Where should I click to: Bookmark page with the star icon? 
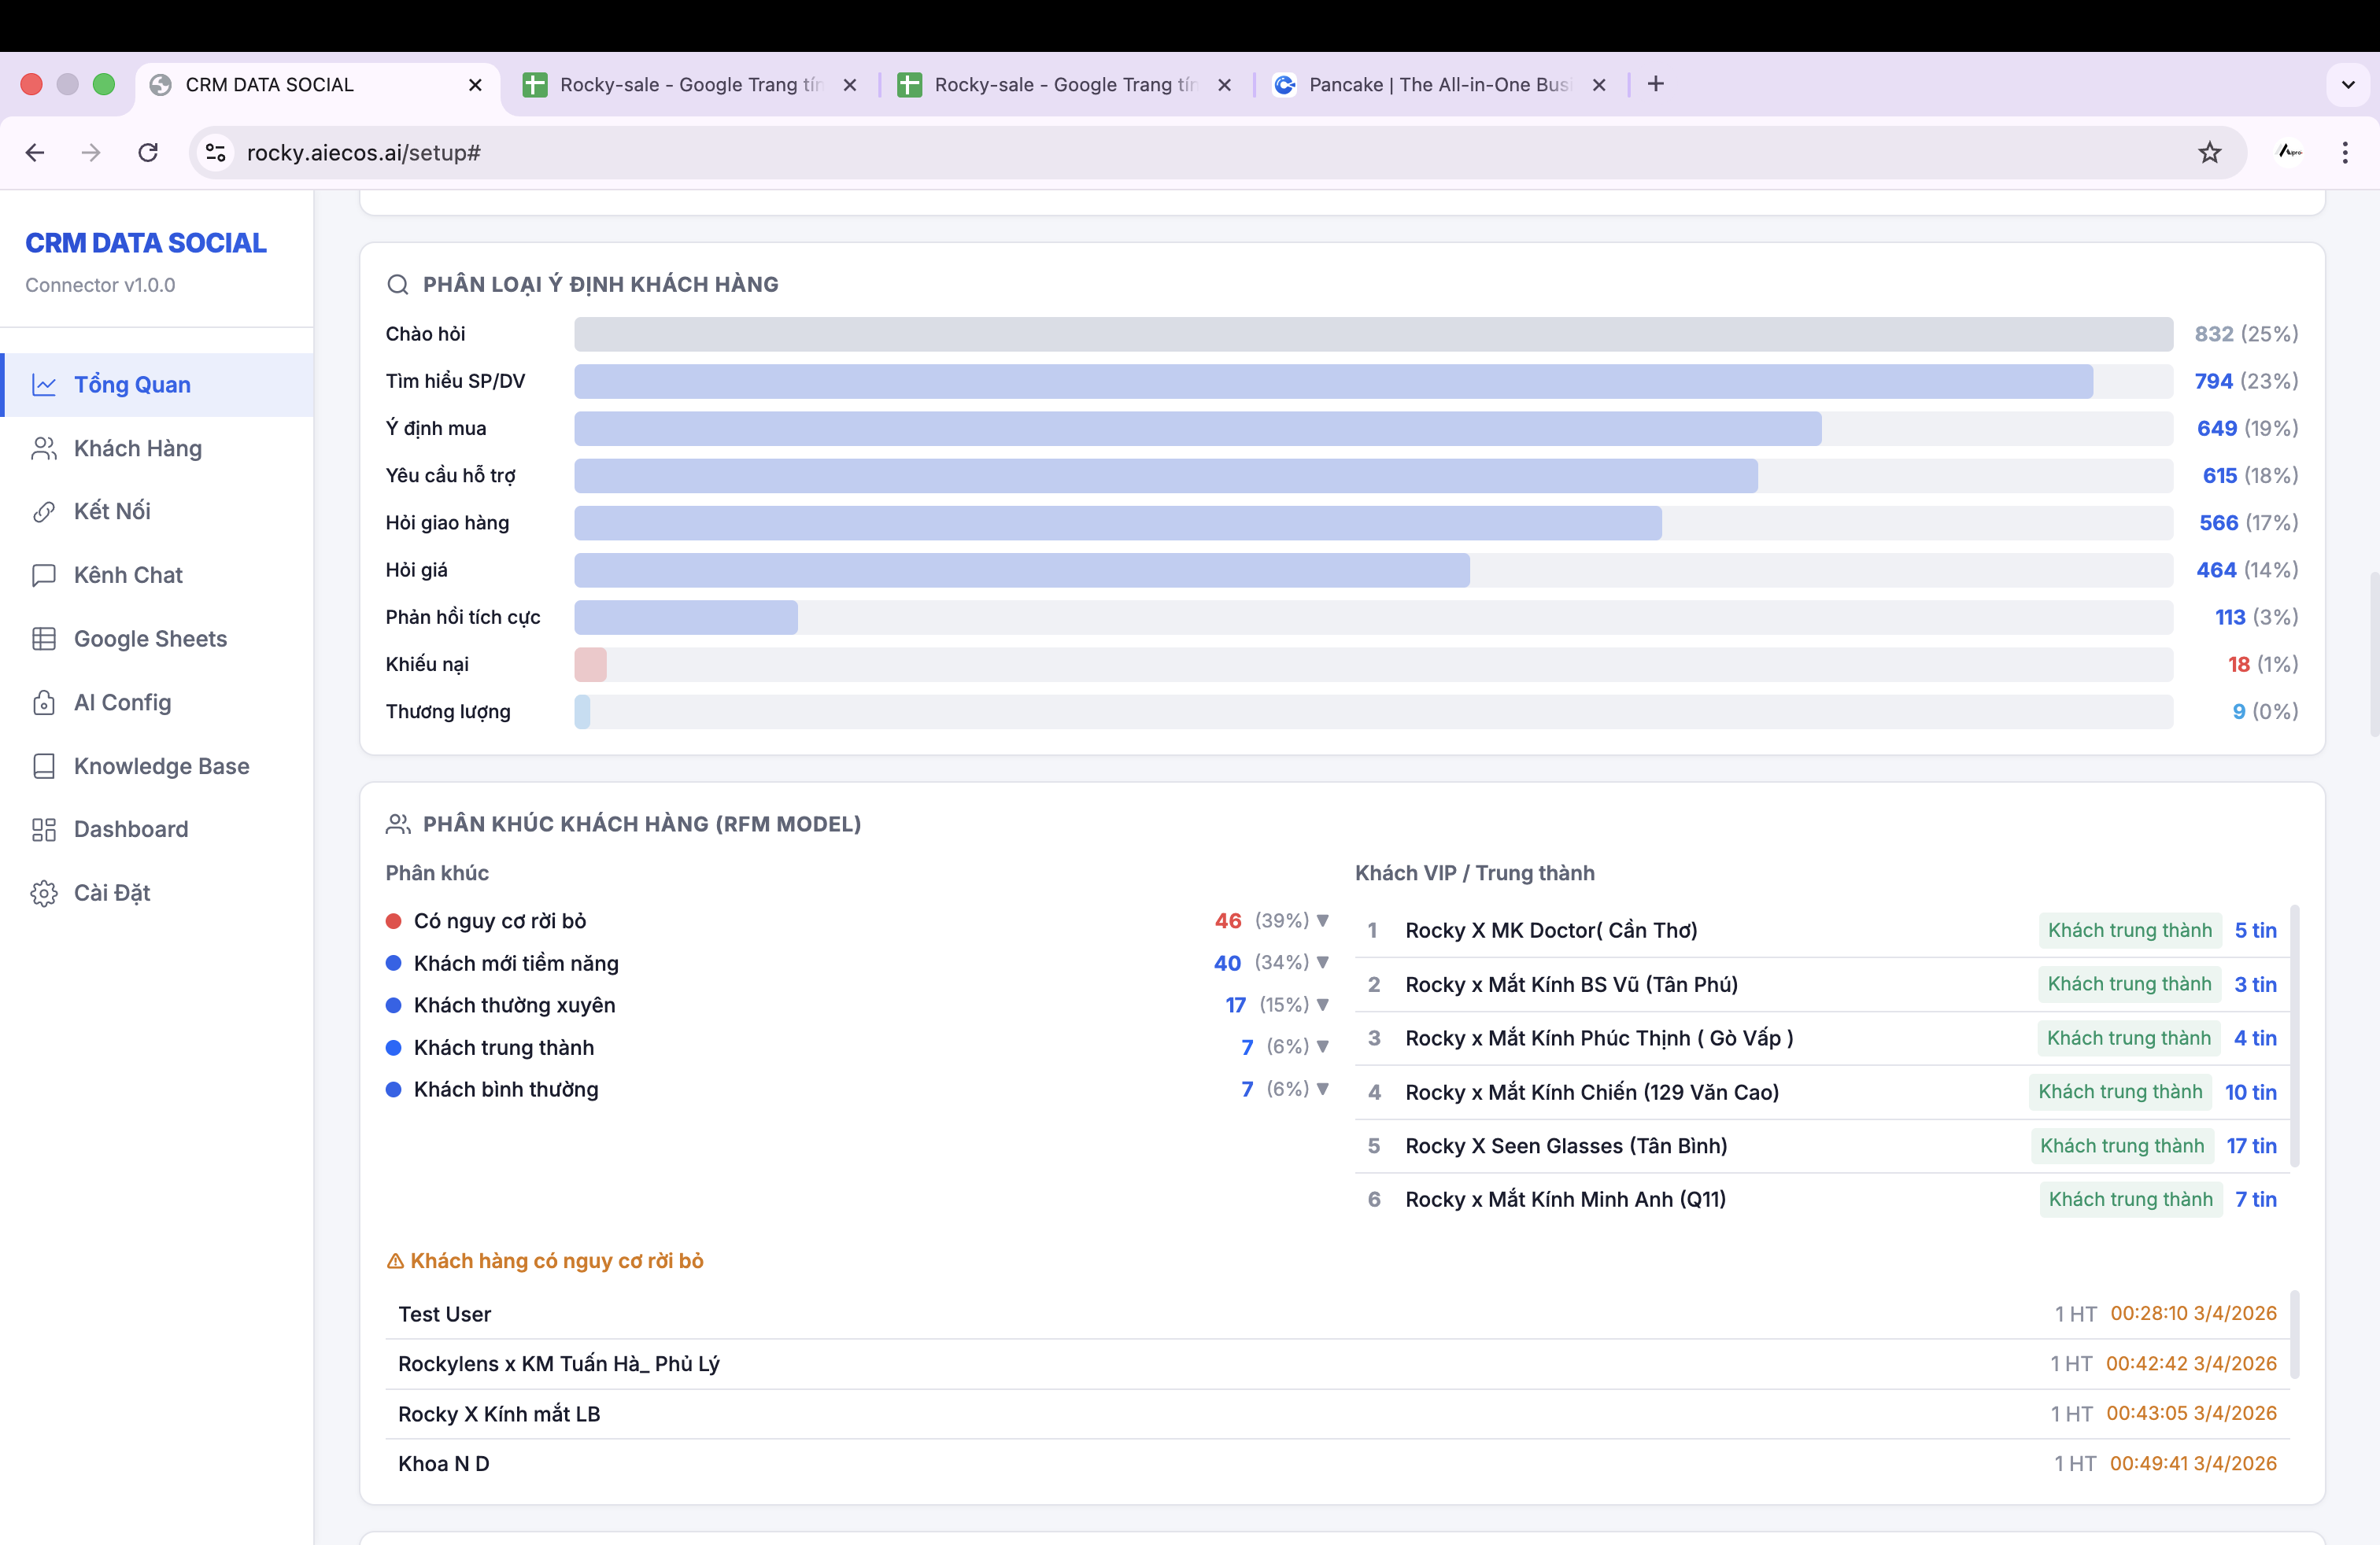[2210, 153]
